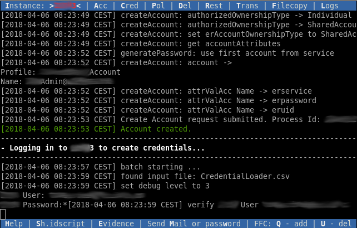Run Sh.idscript from the bottom bar
This screenshot has height=228, width=357.
pos(61,224)
